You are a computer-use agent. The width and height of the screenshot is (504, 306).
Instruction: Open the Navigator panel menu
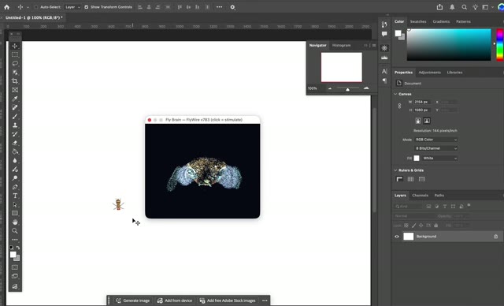click(x=374, y=46)
